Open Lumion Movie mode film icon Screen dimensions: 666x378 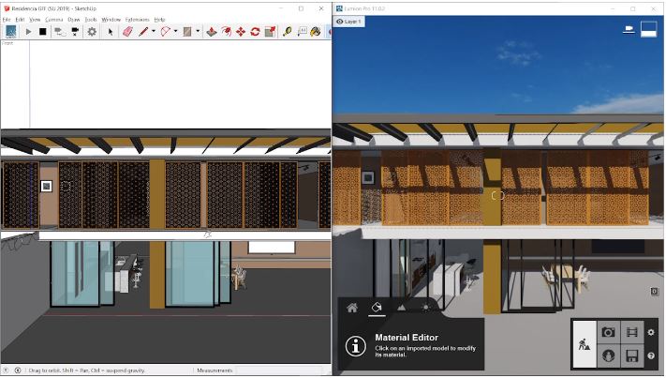(632, 332)
